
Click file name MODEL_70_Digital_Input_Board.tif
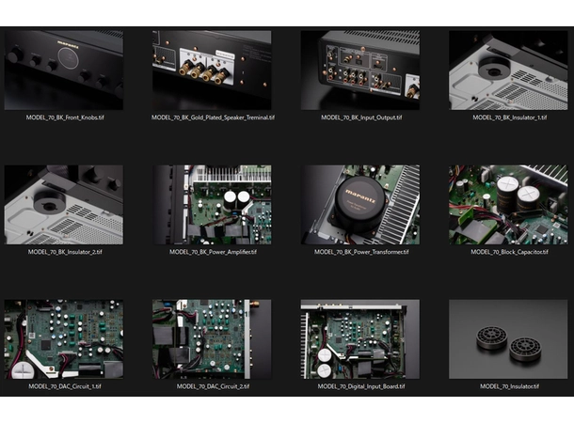click(x=361, y=386)
